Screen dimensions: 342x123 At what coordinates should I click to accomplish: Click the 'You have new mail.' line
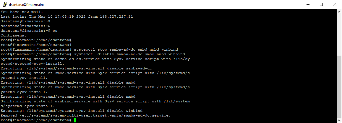[22, 12]
